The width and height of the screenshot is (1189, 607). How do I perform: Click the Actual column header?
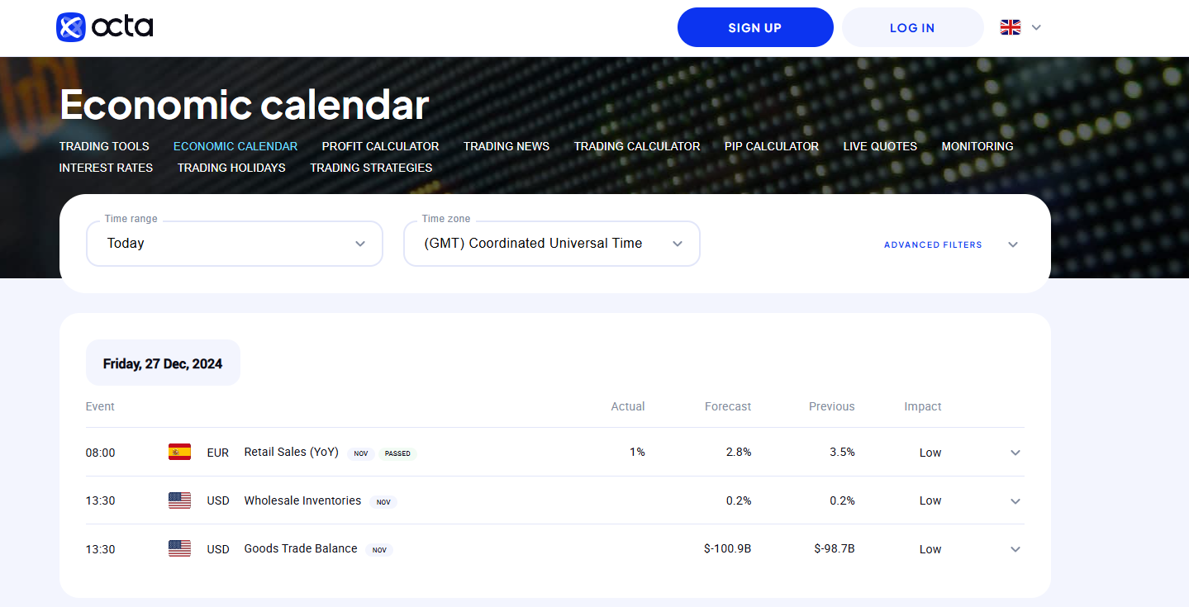pos(628,406)
